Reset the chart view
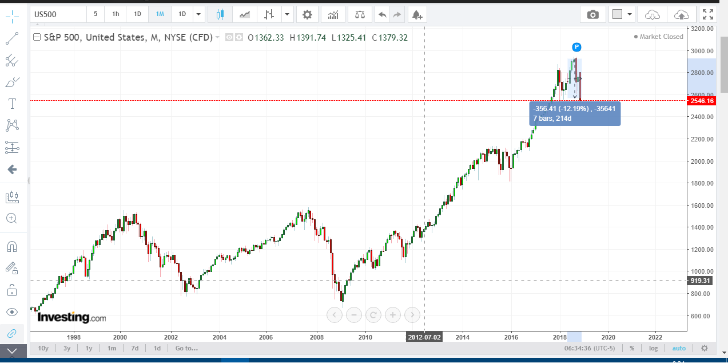The width and height of the screenshot is (728, 363). click(373, 314)
